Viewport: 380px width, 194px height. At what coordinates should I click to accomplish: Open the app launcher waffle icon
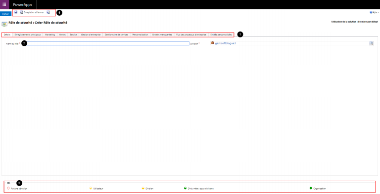click(x=4, y=4)
